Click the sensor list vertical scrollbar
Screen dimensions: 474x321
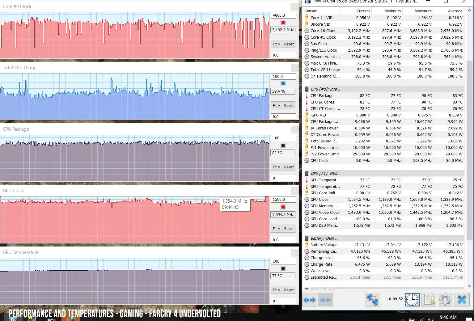tap(469, 148)
